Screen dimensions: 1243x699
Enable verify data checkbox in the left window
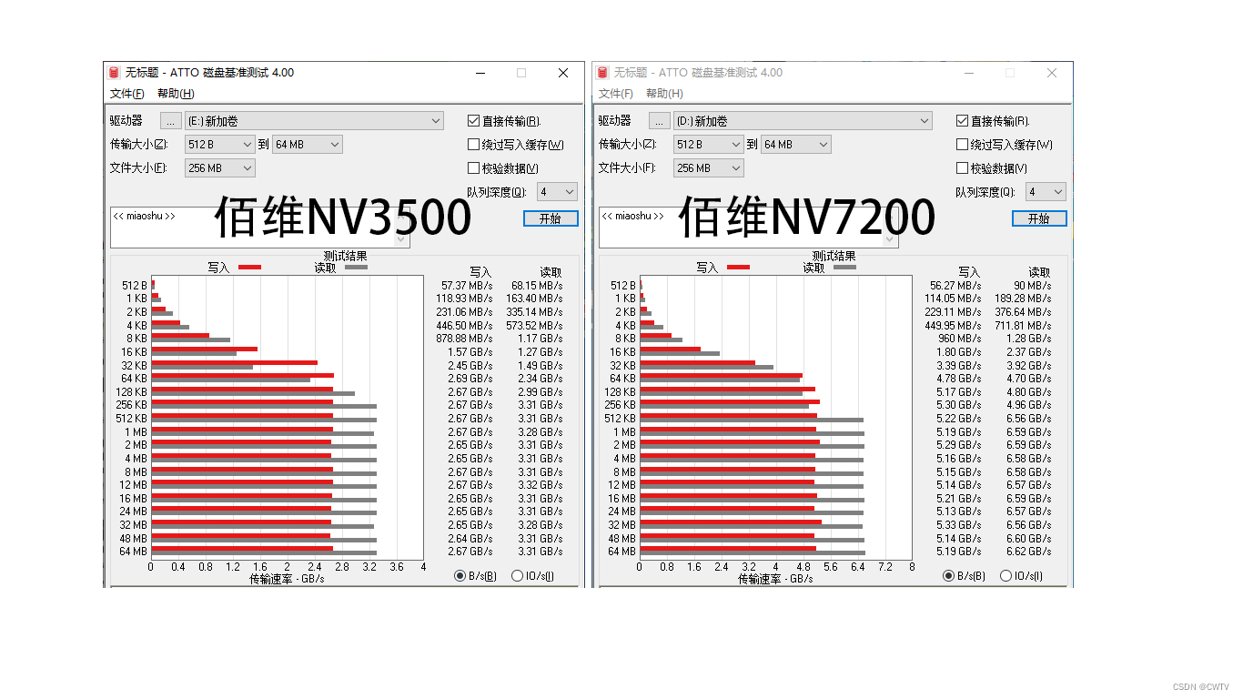coord(473,167)
